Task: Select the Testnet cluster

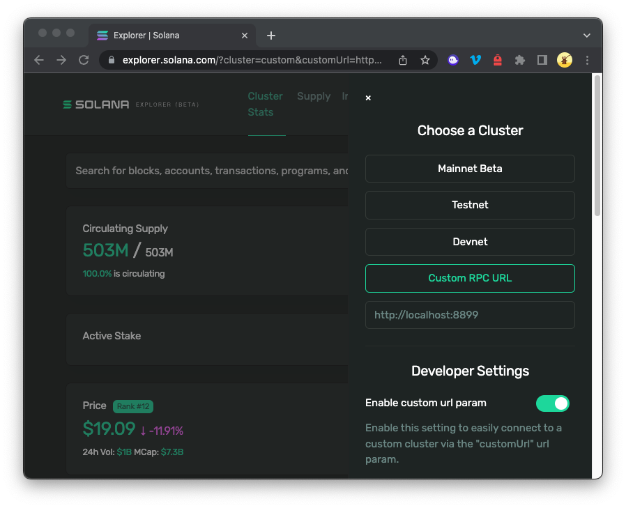Action: [470, 205]
